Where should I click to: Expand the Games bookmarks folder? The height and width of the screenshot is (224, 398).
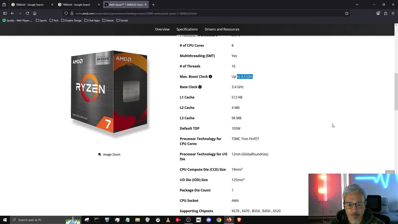tap(108, 21)
